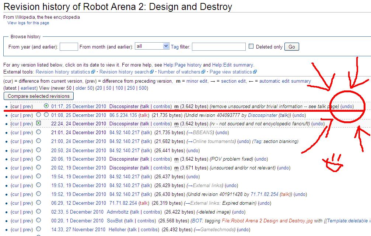Viewport: 371px width, 236px height.
Task: Click 'prev' on the 19:54, 19 December row
Action: pyautogui.click(x=27, y=177)
